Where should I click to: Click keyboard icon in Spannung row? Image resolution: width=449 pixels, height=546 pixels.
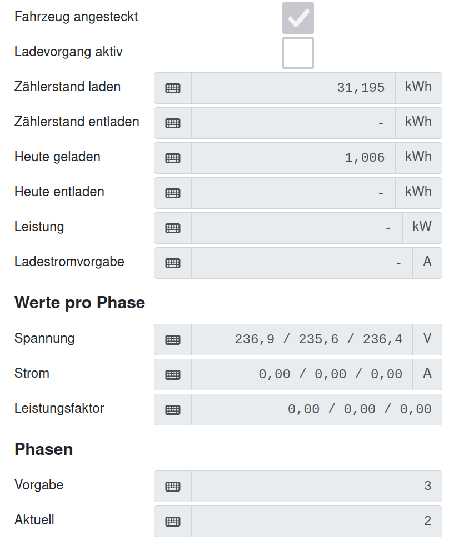pos(173,339)
